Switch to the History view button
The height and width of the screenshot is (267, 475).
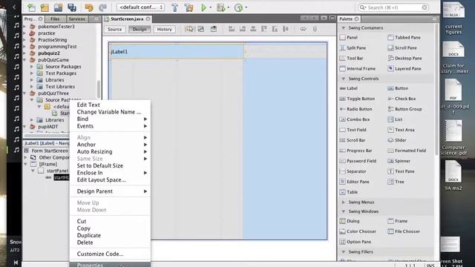[x=165, y=30]
